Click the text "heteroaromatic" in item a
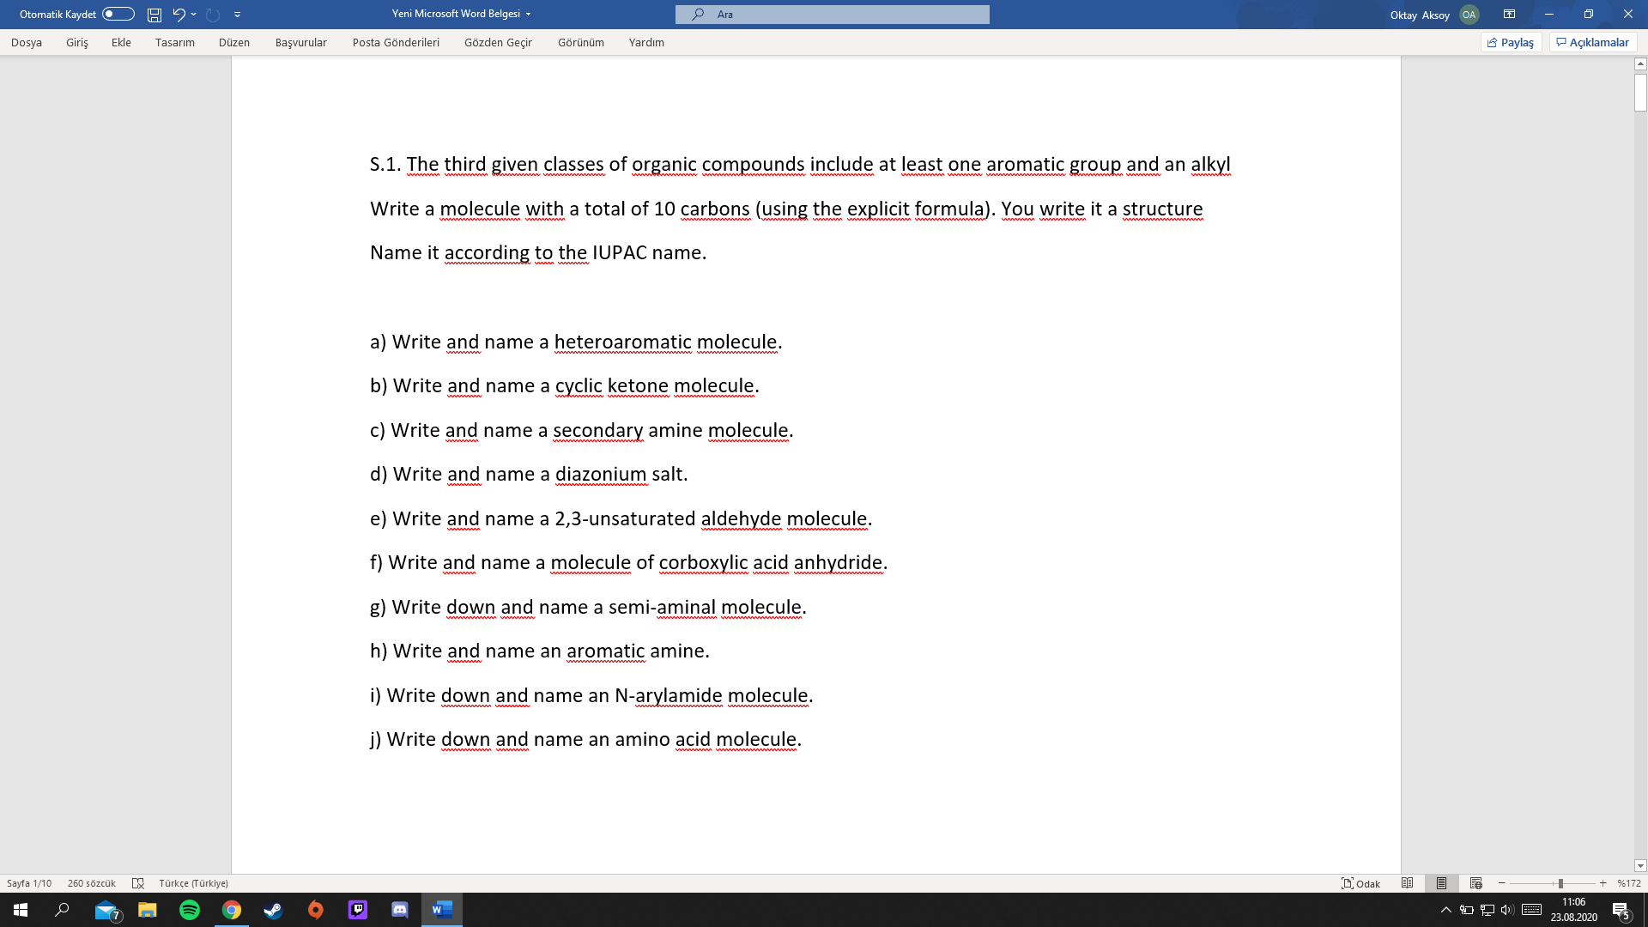The image size is (1648, 927). [x=622, y=342]
